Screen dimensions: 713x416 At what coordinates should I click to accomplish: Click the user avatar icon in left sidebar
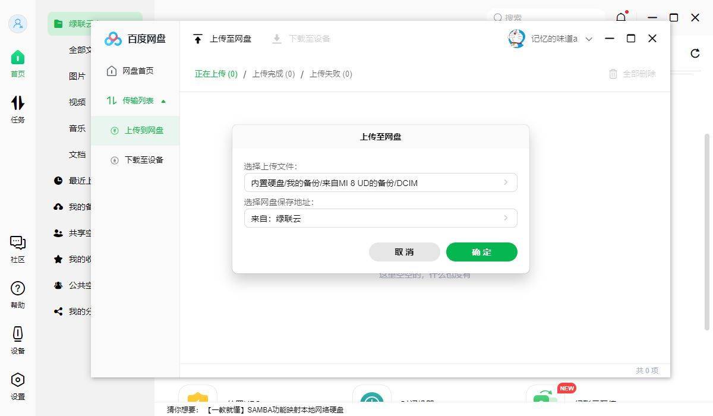(18, 23)
